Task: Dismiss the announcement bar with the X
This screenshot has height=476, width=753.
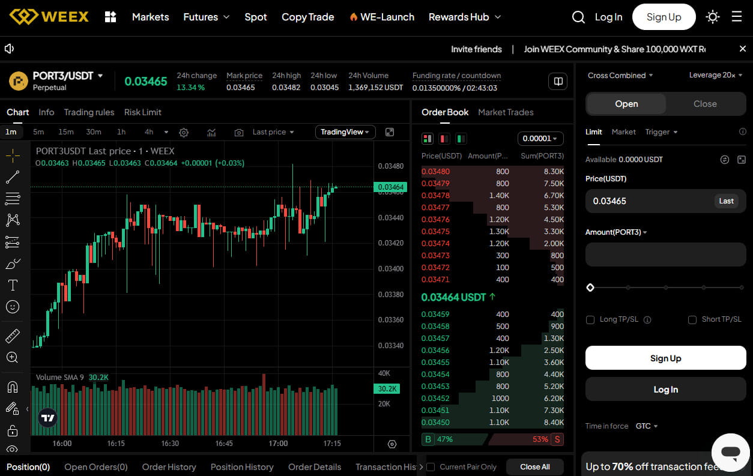Action: [x=743, y=49]
